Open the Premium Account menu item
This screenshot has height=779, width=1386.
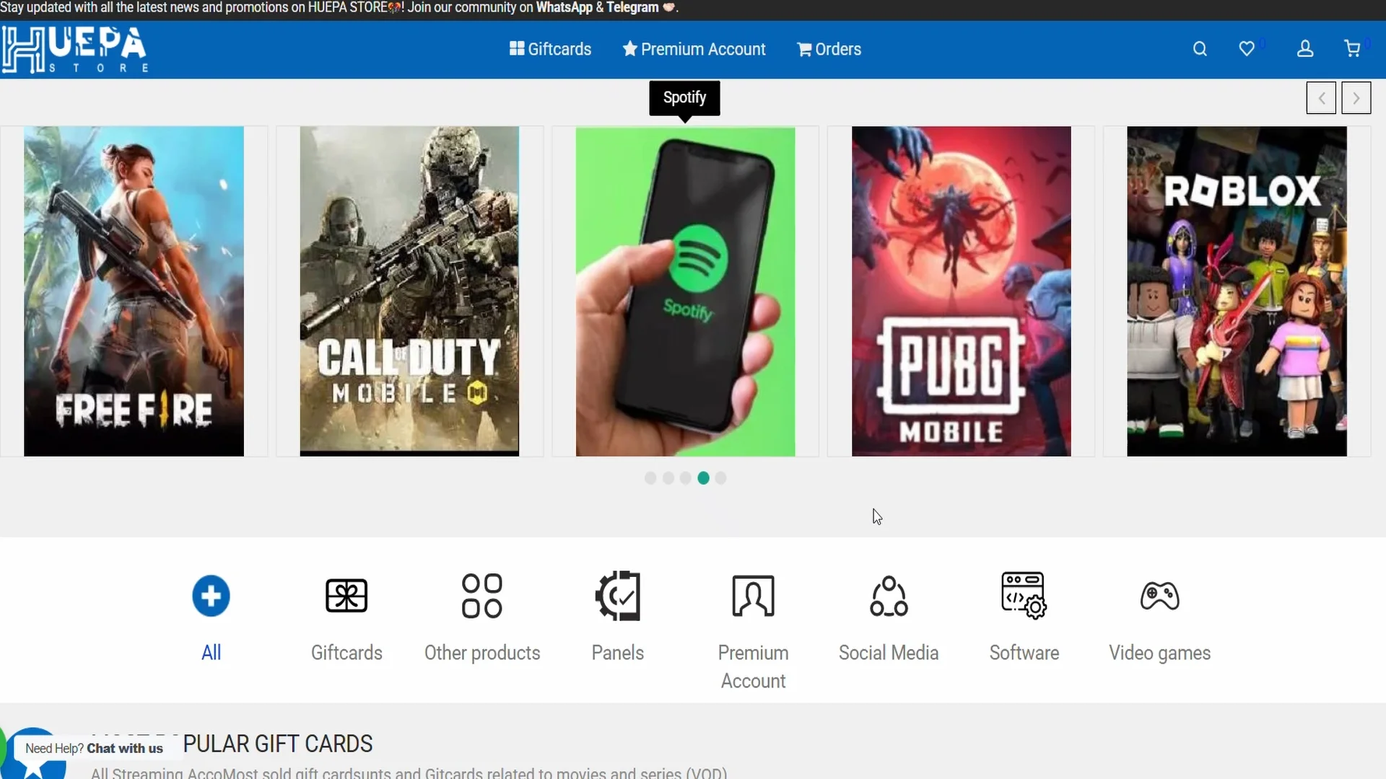coord(694,49)
